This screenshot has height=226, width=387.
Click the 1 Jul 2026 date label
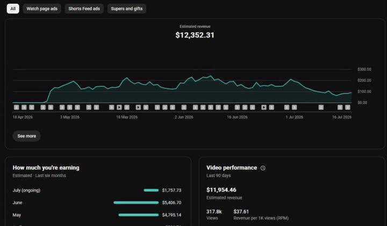[x=295, y=117]
